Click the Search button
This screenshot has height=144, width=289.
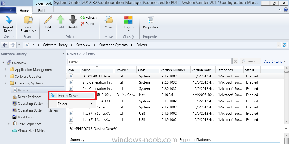(x=251, y=61)
